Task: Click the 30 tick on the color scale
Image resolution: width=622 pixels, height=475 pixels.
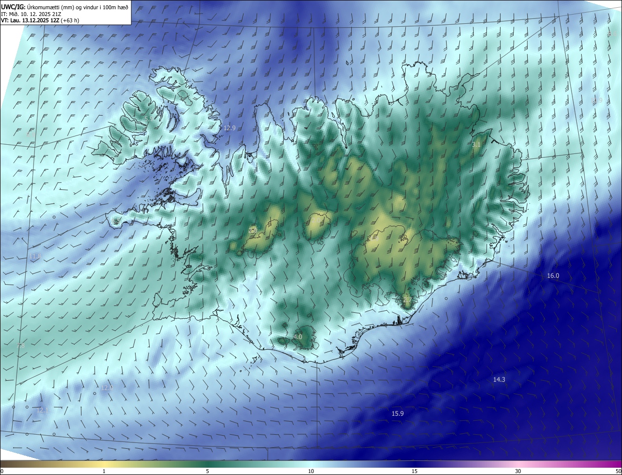Action: (518, 471)
